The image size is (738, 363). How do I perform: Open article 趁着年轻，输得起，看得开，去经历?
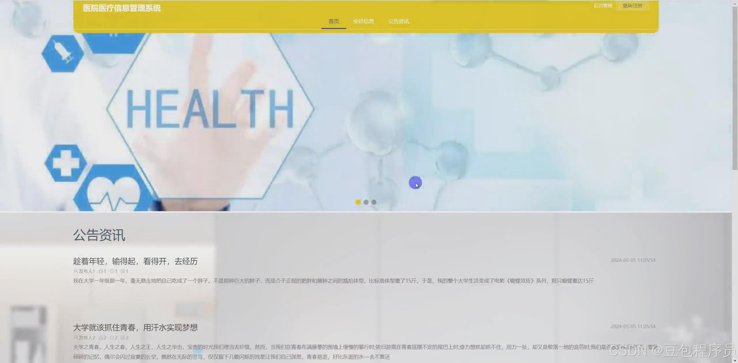135,261
